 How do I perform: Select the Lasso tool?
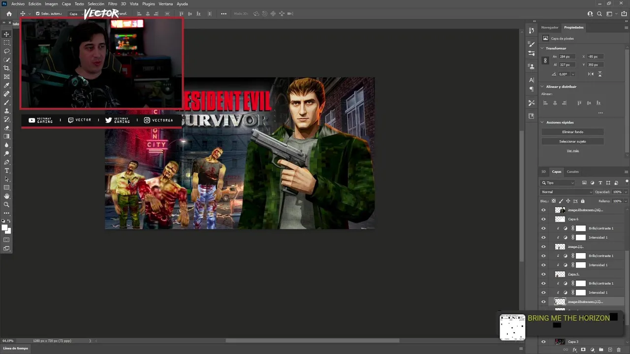click(7, 51)
